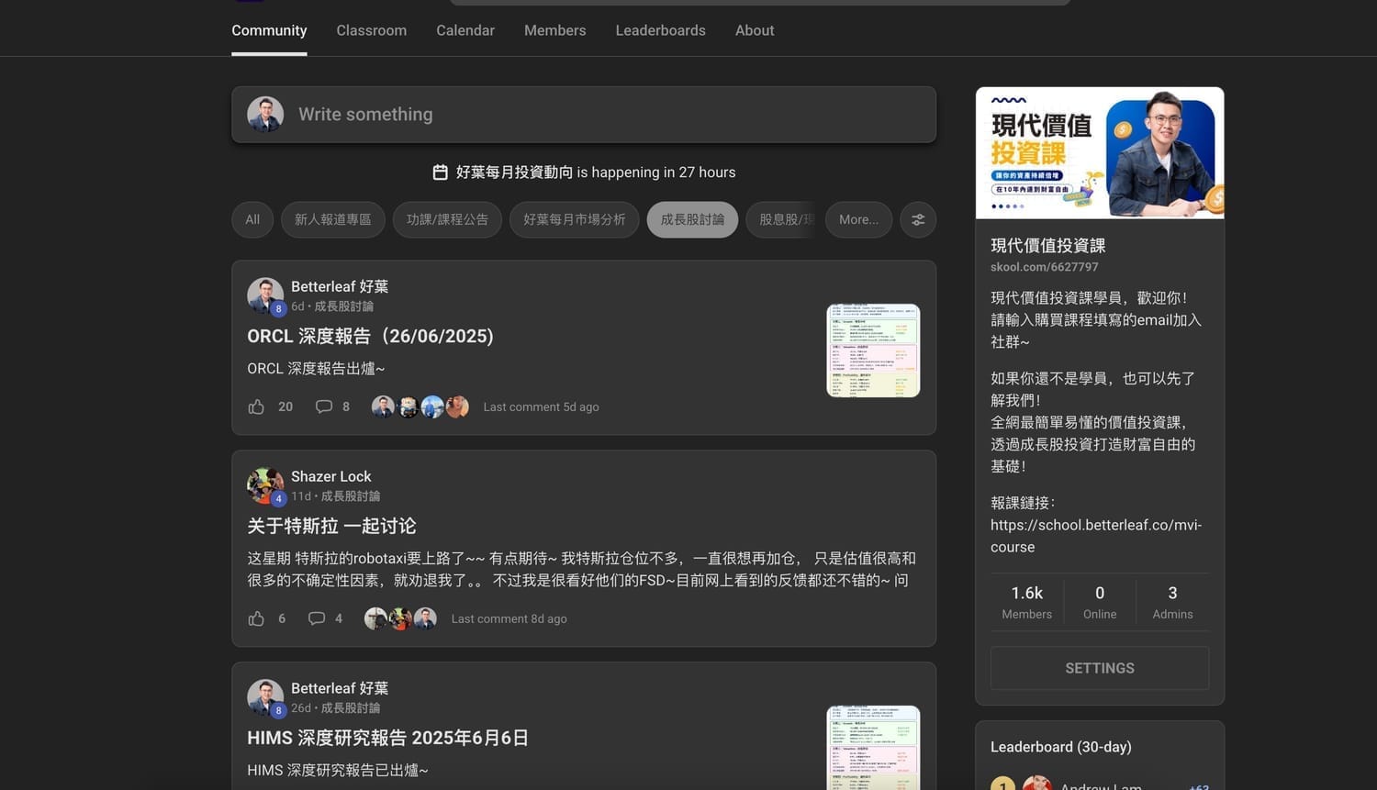Like the ORCL 深度報告 post
This screenshot has width=1377, height=790.
pos(256,406)
